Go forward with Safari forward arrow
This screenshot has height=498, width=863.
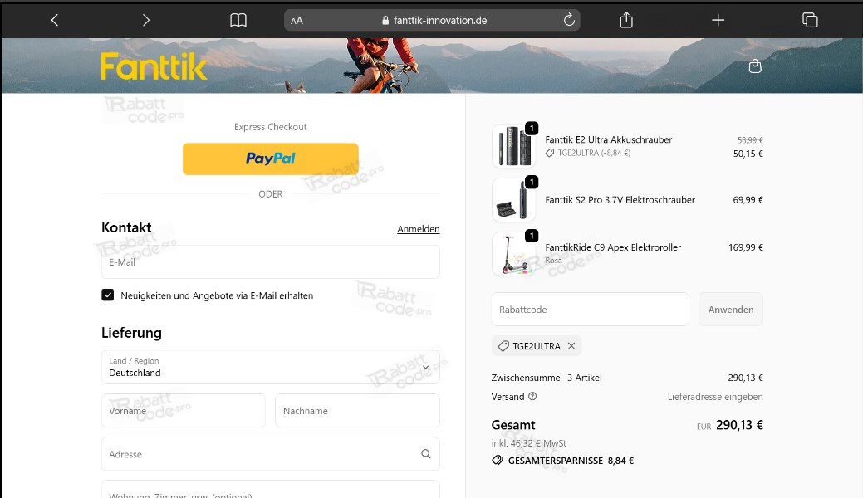(146, 20)
